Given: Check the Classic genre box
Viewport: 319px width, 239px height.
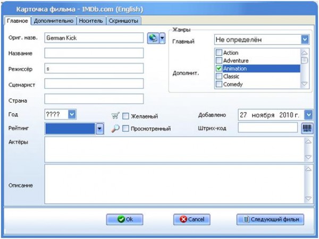Looking at the screenshot, I should click(219, 76).
